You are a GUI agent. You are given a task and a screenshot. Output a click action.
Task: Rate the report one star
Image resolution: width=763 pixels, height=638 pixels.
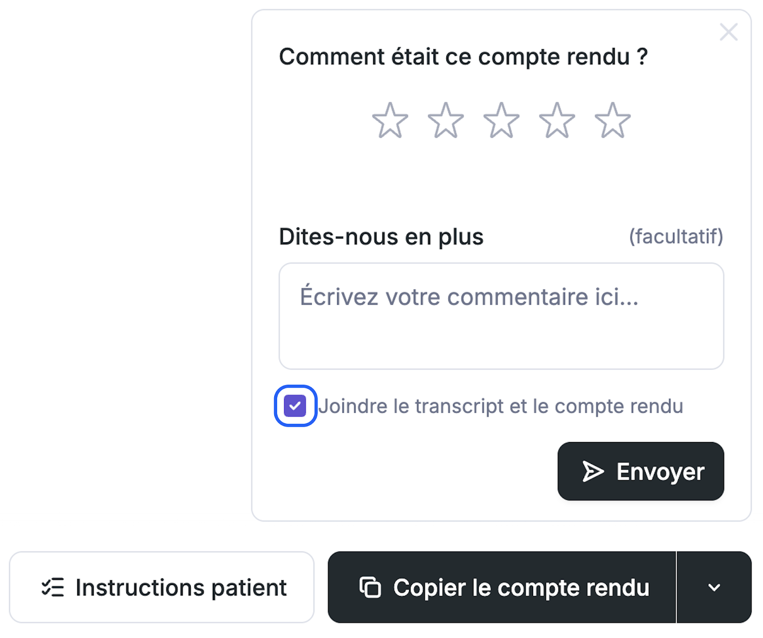390,121
